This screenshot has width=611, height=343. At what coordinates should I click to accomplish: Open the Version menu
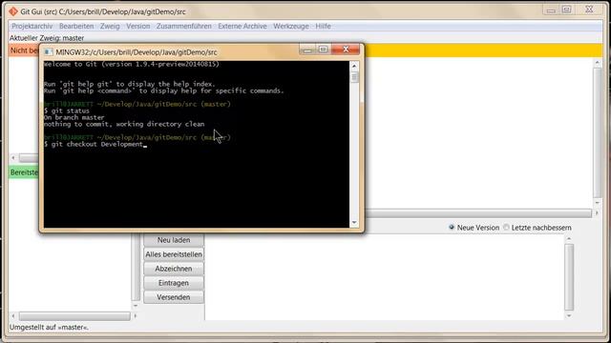tap(137, 26)
